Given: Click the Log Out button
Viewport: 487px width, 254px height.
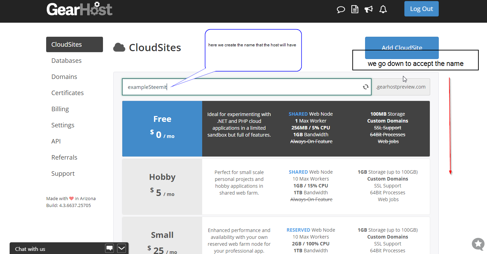Looking at the screenshot, I should [x=421, y=9].
